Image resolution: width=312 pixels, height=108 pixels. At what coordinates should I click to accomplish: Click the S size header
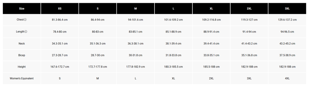pyautogui.click(x=98, y=9)
